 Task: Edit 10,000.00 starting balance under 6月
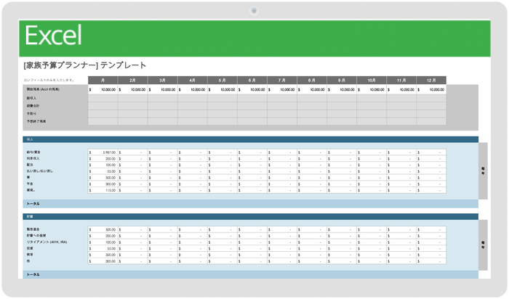click(x=252, y=90)
